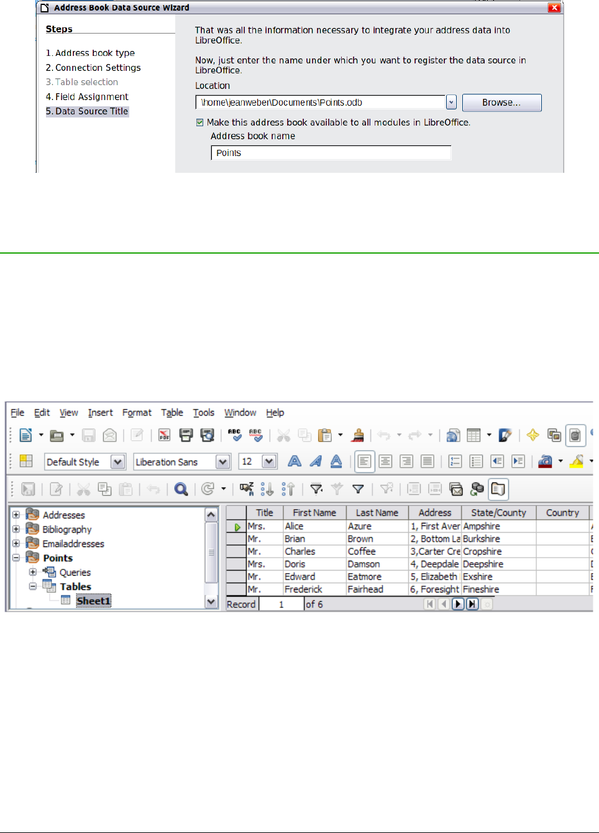Image resolution: width=599 pixels, height=833 pixels.
Task: Click the Standard Filter funnel icon
Action: click(358, 489)
